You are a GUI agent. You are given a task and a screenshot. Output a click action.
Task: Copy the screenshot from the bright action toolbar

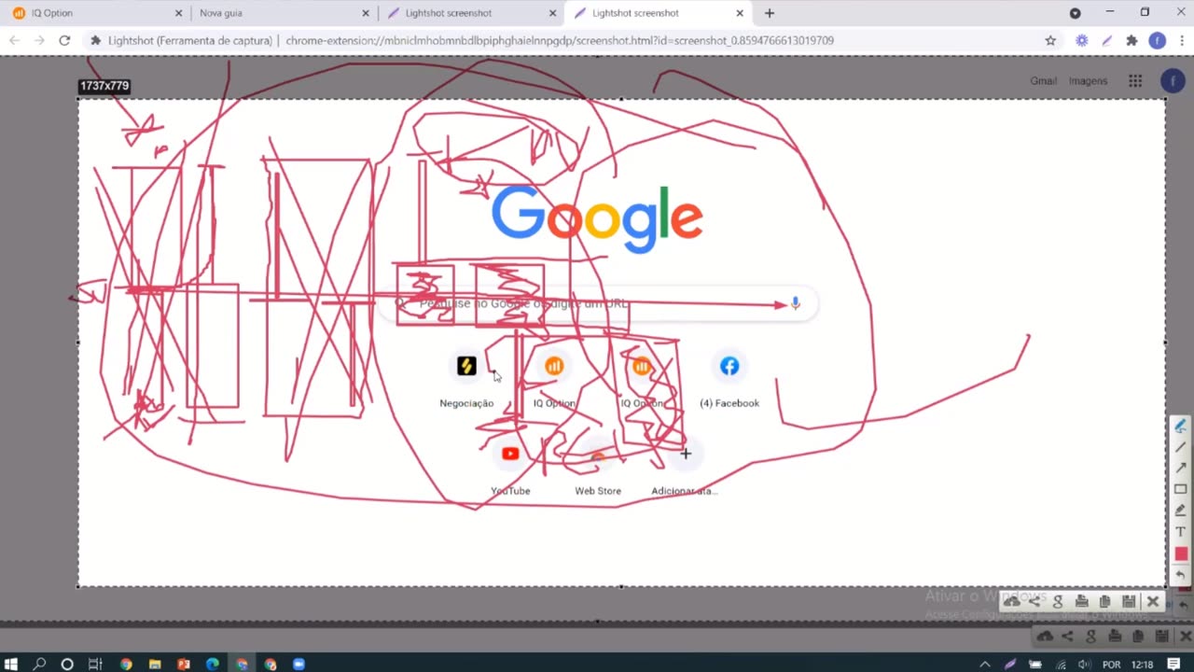coord(1104,602)
